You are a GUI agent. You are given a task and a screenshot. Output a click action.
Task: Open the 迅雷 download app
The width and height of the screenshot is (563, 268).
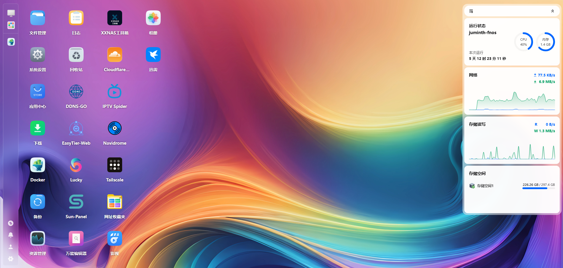pyautogui.click(x=153, y=55)
